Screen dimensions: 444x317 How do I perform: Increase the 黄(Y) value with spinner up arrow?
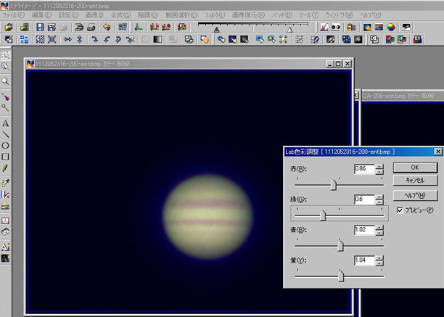(x=379, y=257)
